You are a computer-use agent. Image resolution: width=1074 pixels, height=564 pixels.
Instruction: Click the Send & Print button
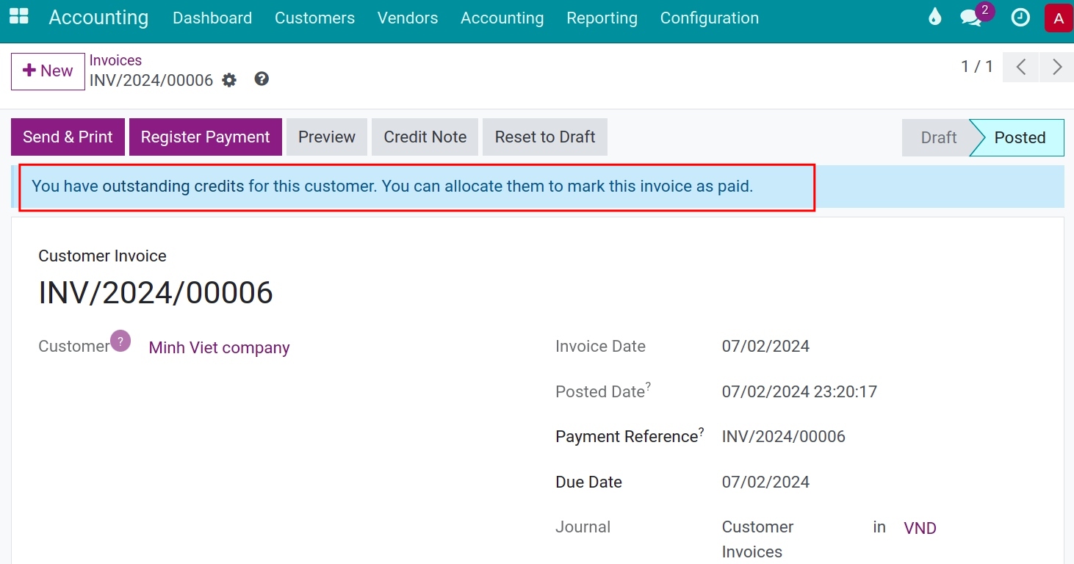pos(68,137)
